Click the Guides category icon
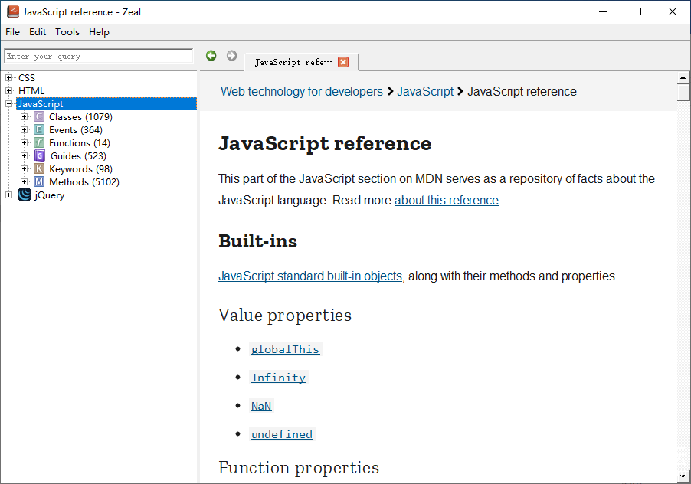Viewport: 691px width, 484px height. click(39, 155)
